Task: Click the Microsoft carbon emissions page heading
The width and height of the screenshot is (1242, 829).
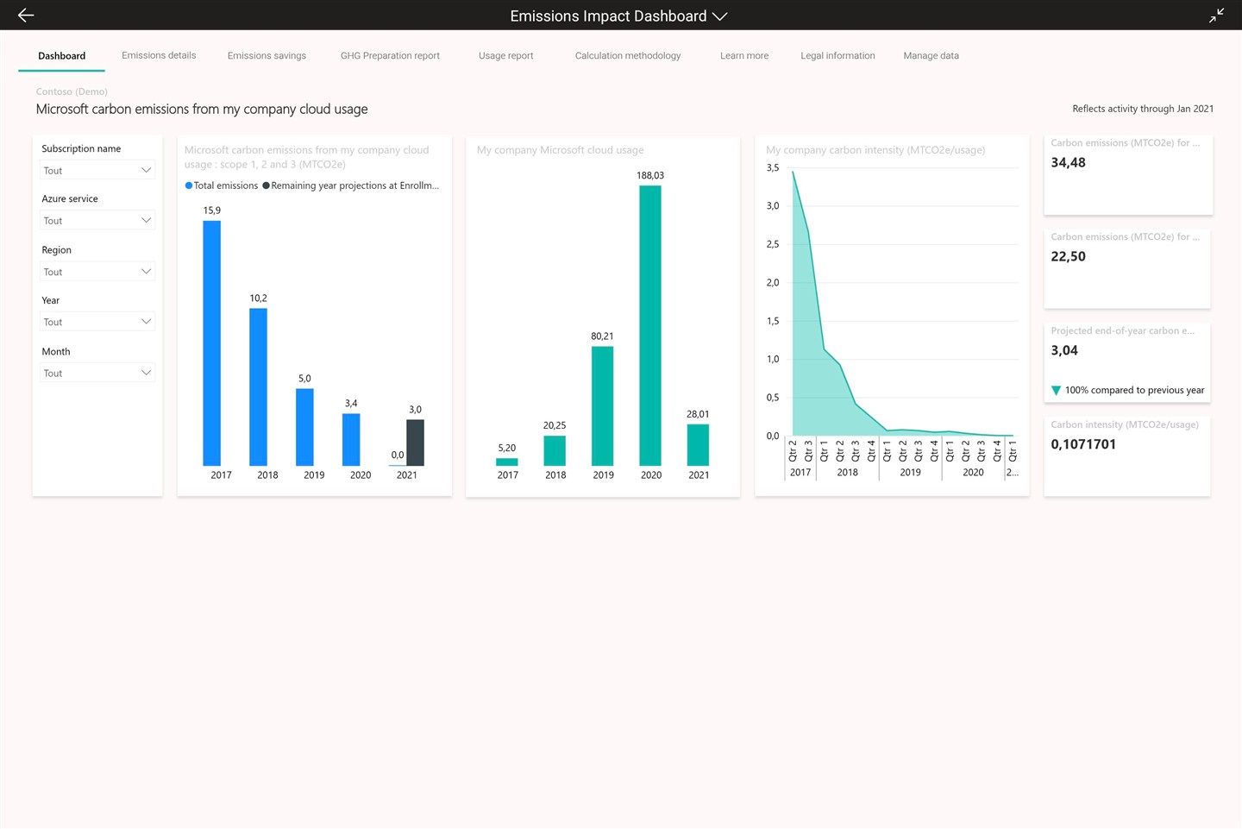Action: tap(202, 110)
